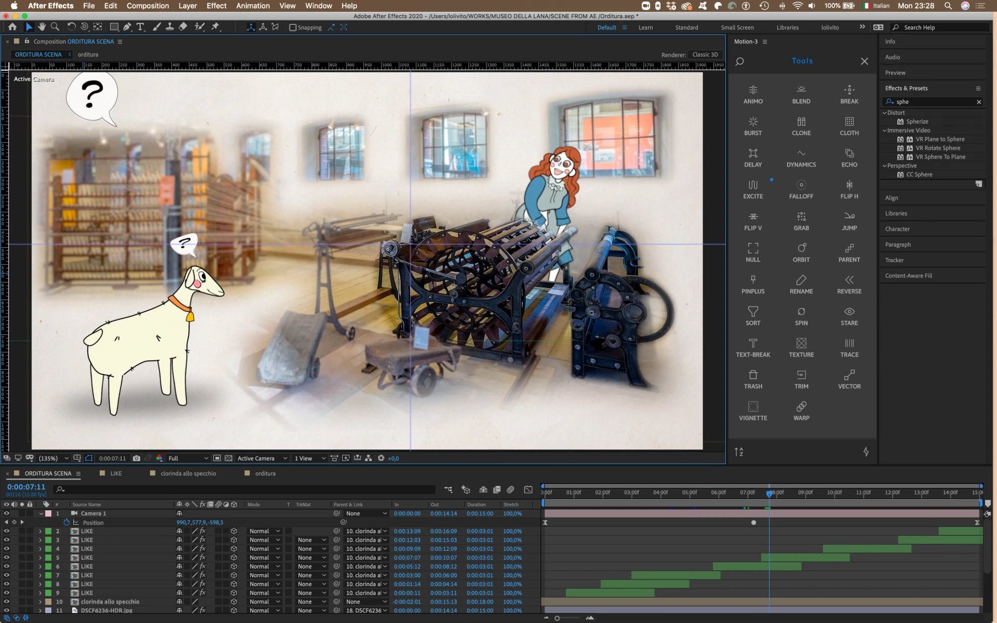Open the Classic 3D renderer button

(705, 54)
